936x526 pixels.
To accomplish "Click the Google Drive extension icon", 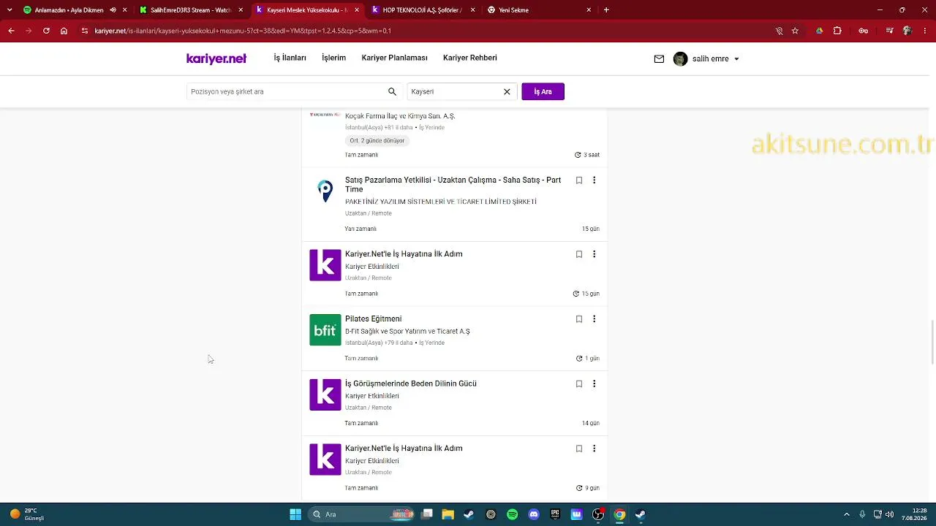I will pos(819,31).
